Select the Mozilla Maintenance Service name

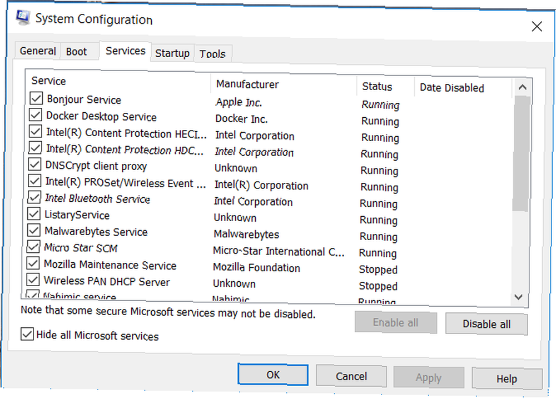point(110,265)
